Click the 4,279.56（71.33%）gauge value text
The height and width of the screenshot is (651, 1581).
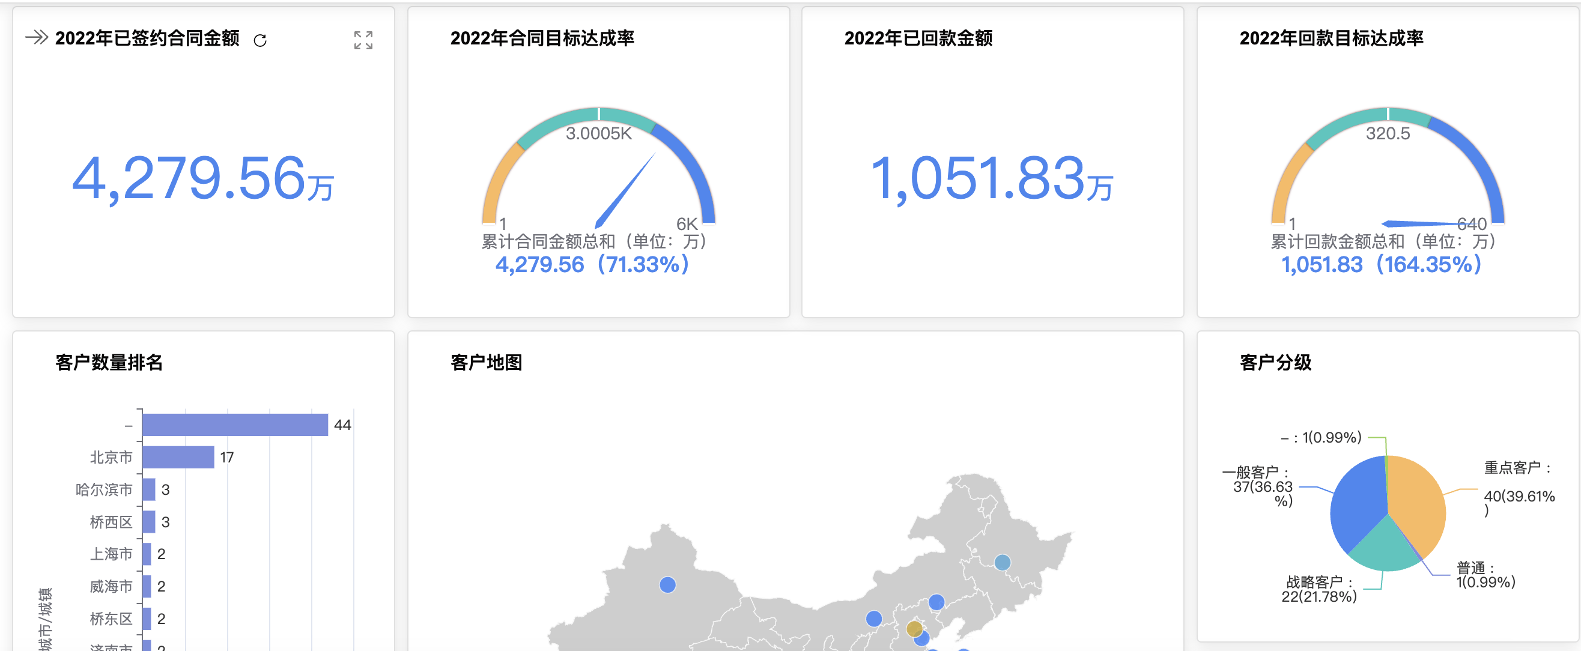(592, 265)
